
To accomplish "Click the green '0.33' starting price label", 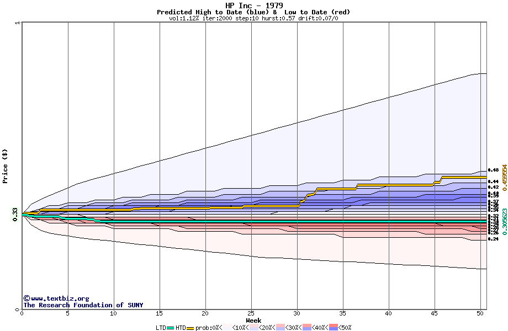I will tap(15, 215).
